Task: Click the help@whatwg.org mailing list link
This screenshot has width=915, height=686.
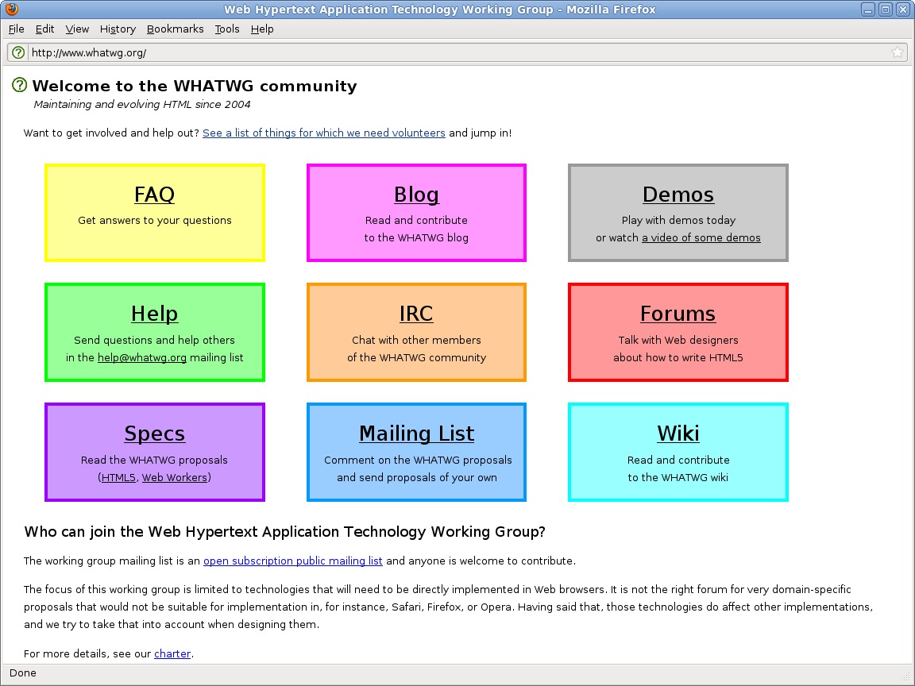Action: 141,357
